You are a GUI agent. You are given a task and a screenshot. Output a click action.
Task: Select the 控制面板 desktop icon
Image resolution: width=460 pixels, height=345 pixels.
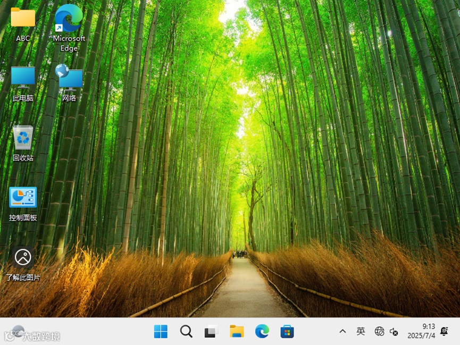pos(23,204)
